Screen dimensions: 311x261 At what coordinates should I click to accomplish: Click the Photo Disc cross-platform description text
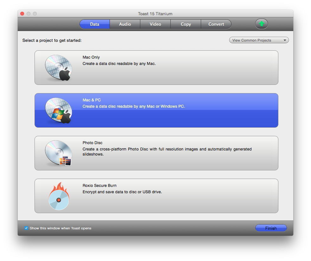pos(167,151)
